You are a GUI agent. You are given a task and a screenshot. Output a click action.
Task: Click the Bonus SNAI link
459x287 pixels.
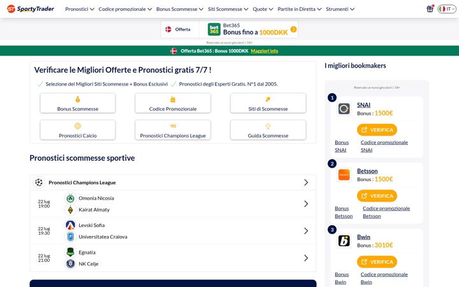click(x=342, y=146)
